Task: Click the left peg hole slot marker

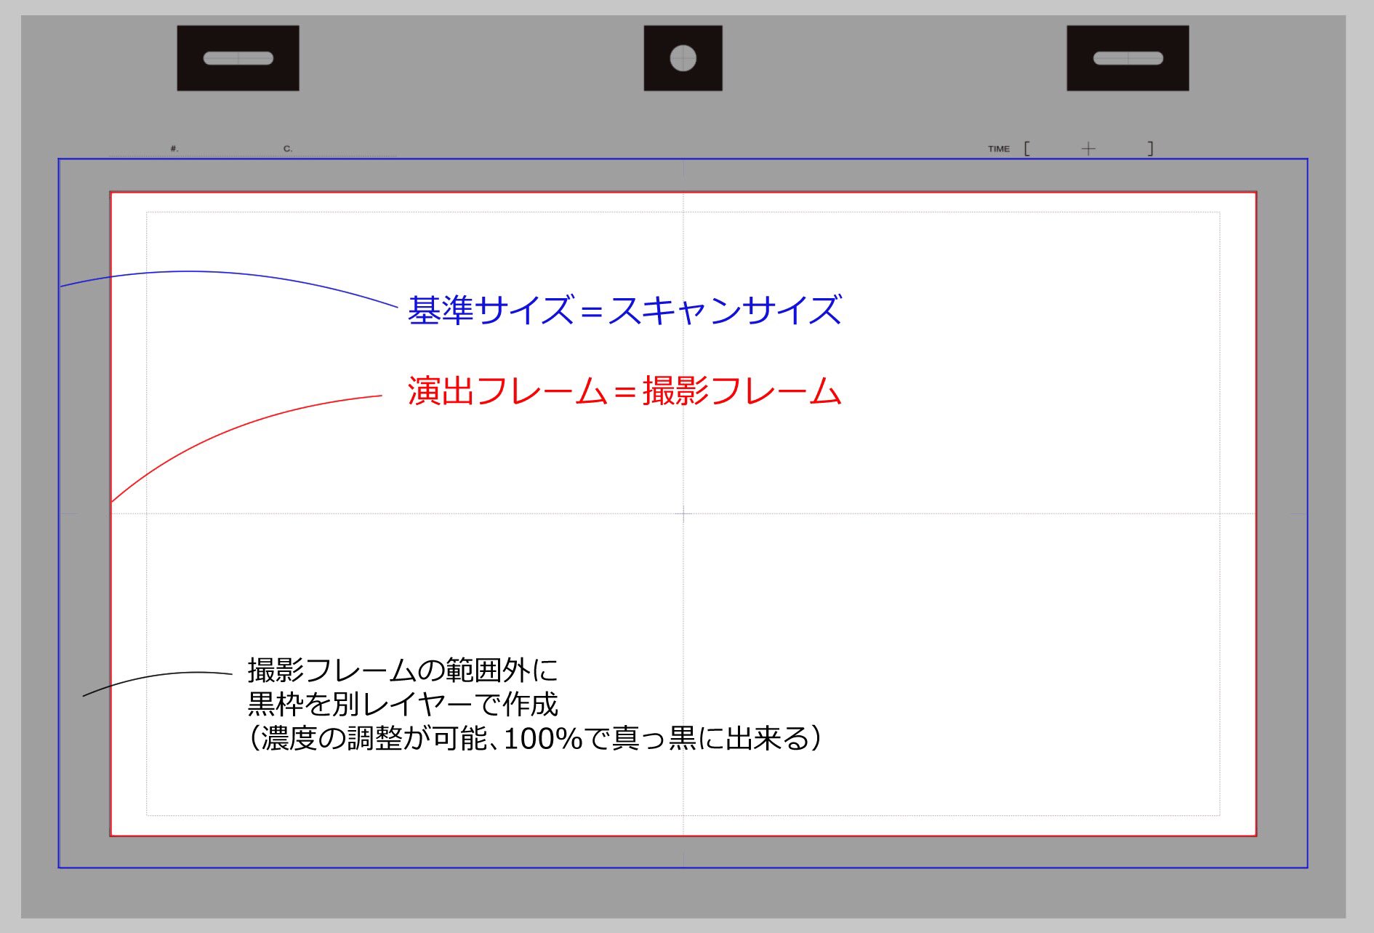Action: click(238, 58)
